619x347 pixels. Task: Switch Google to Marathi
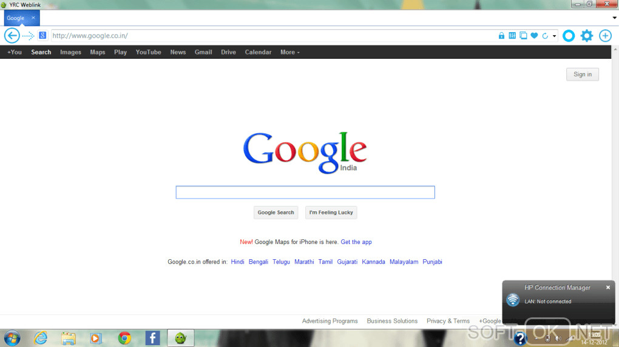(x=304, y=262)
